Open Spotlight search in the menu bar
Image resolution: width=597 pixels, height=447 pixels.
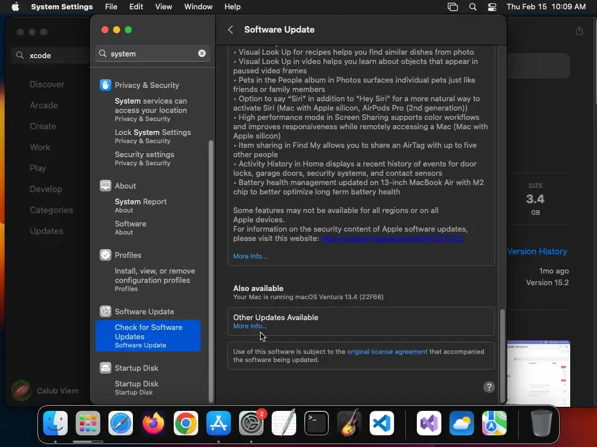coord(473,7)
